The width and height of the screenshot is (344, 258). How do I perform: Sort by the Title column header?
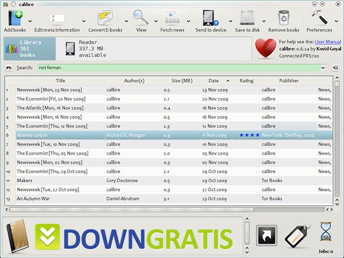point(60,81)
